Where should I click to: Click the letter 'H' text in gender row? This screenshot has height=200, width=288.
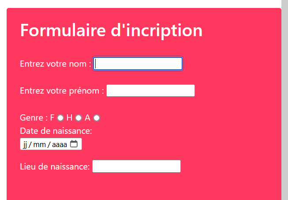click(x=69, y=118)
